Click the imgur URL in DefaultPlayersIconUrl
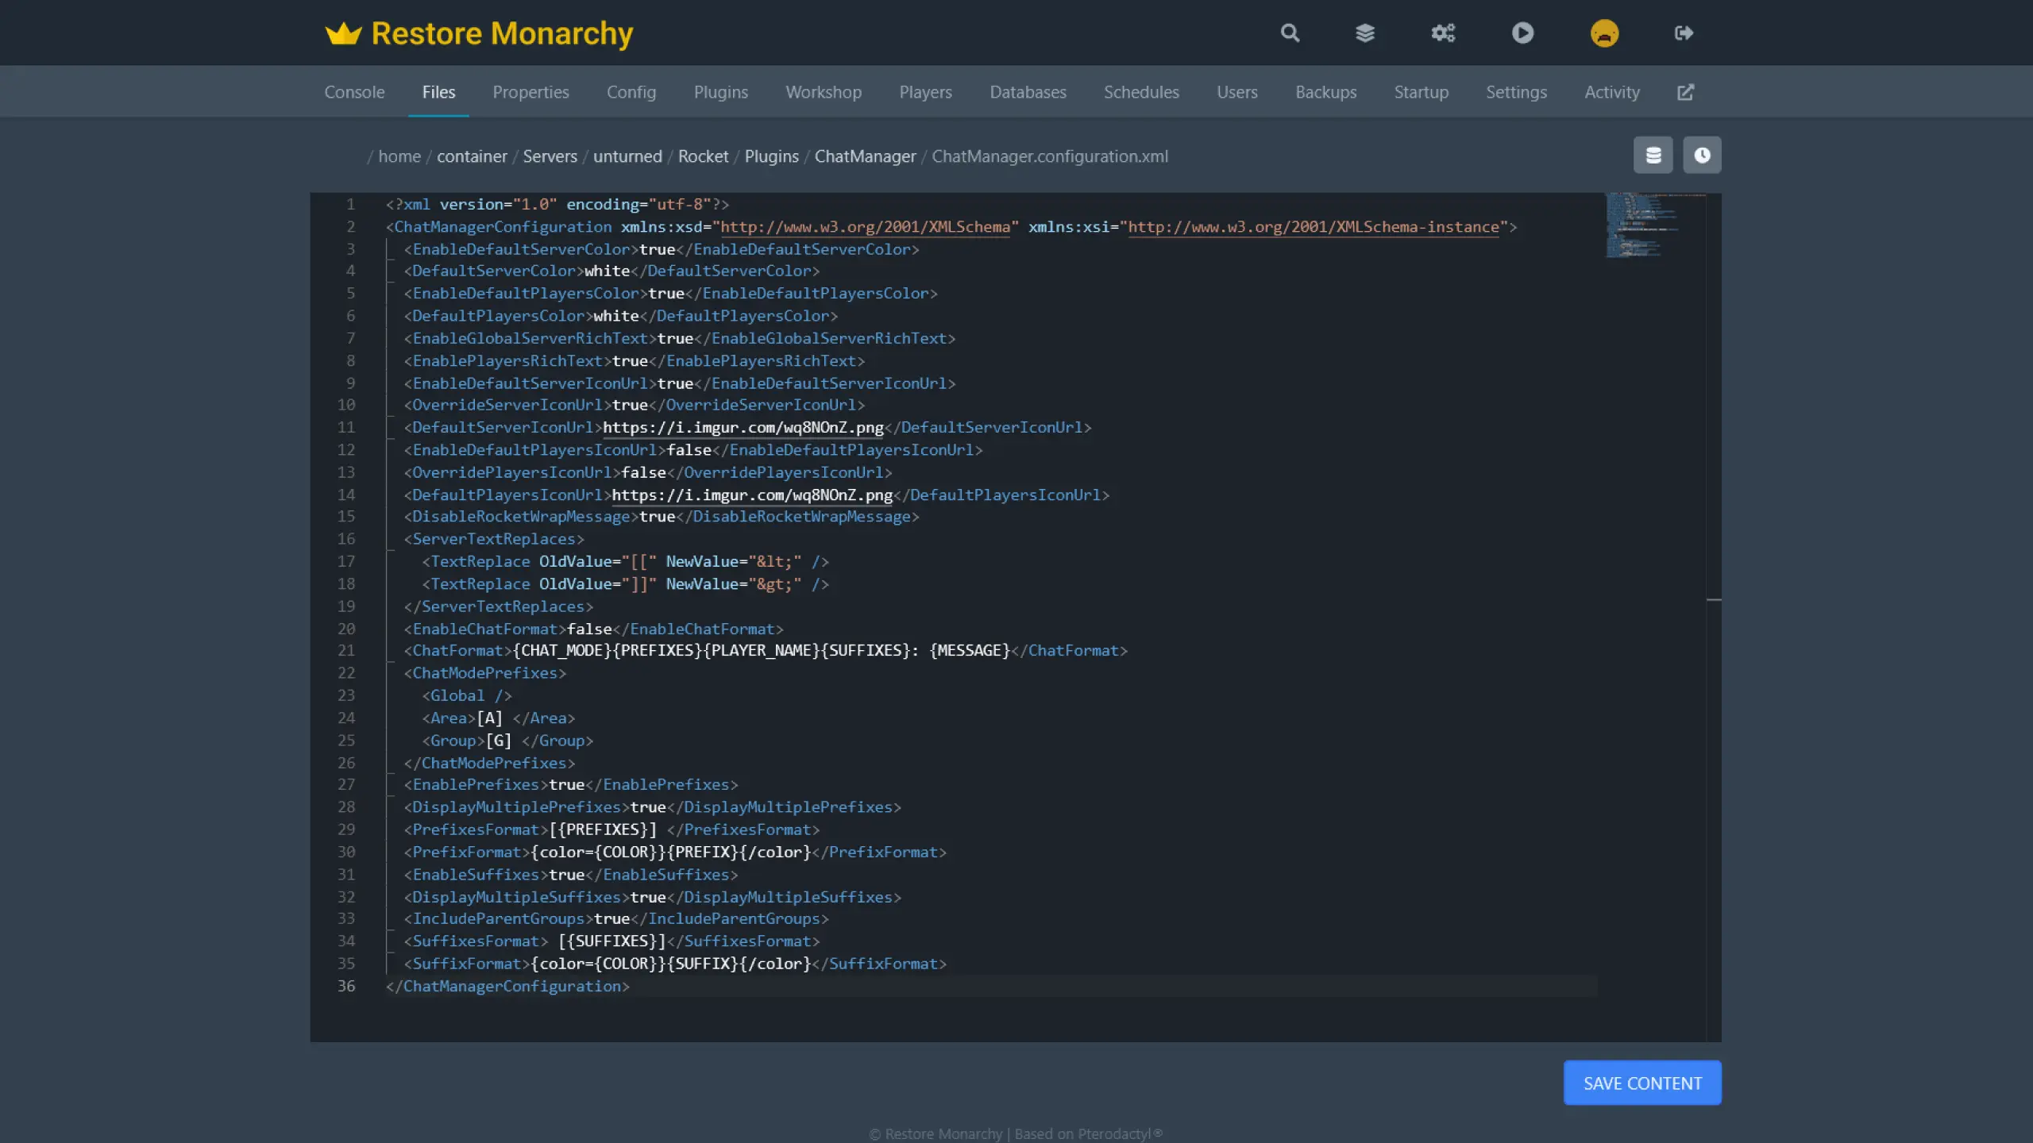 click(752, 495)
